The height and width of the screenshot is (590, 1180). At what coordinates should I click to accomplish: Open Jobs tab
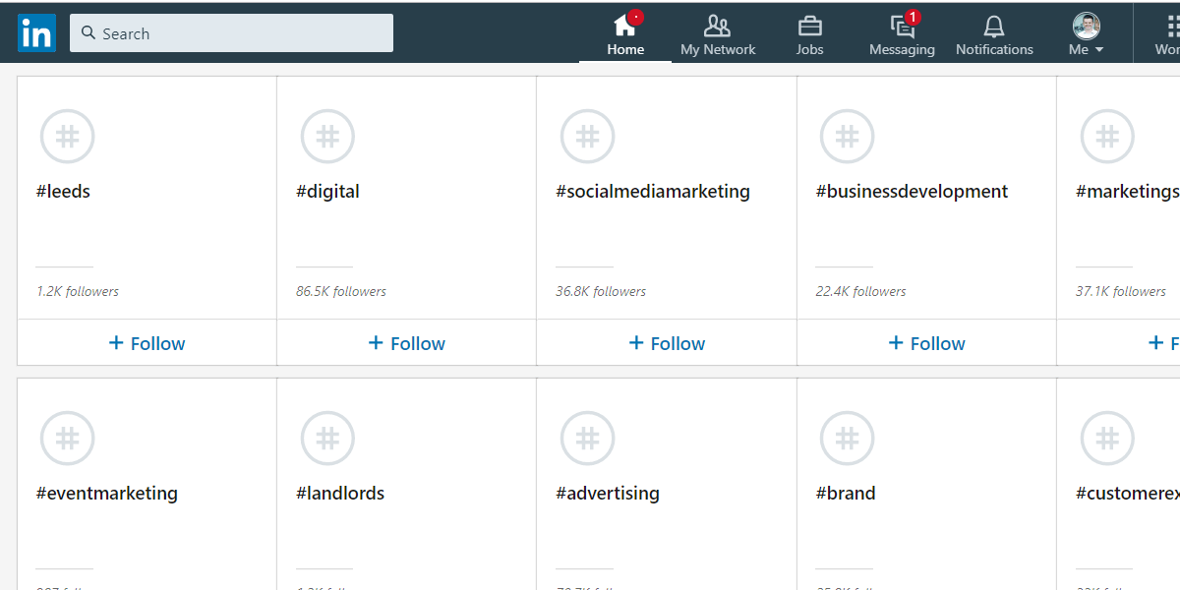809,33
